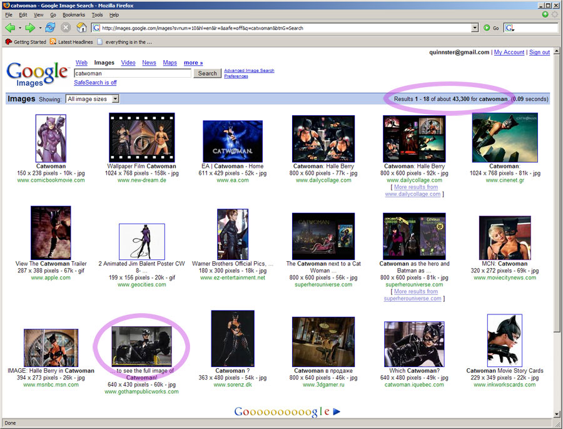The width and height of the screenshot is (563, 429).
Task: Switch to Web search
Action: pos(81,63)
